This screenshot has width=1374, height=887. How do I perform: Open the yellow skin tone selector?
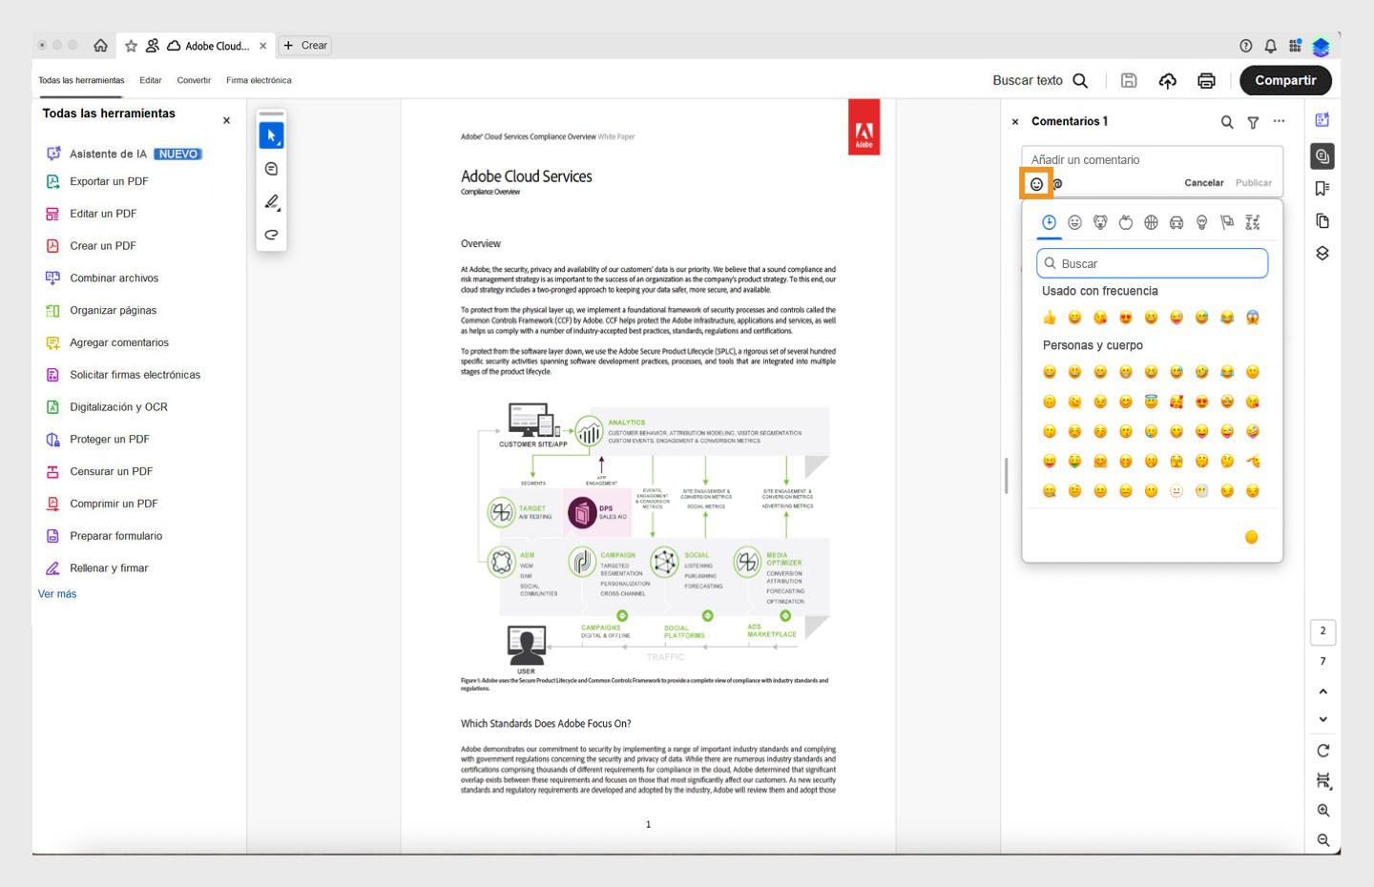[1252, 537]
